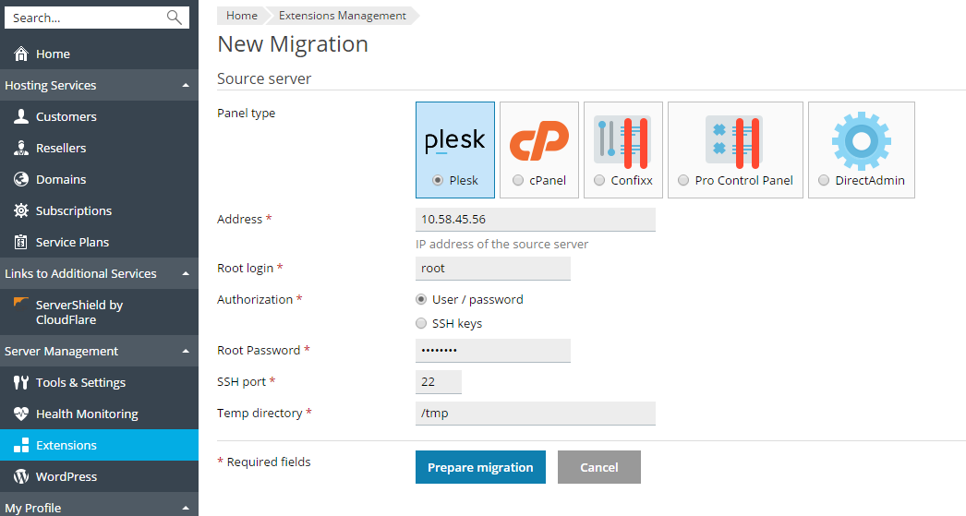Select the SSH keys authorization option
966x516 pixels.
click(x=422, y=324)
